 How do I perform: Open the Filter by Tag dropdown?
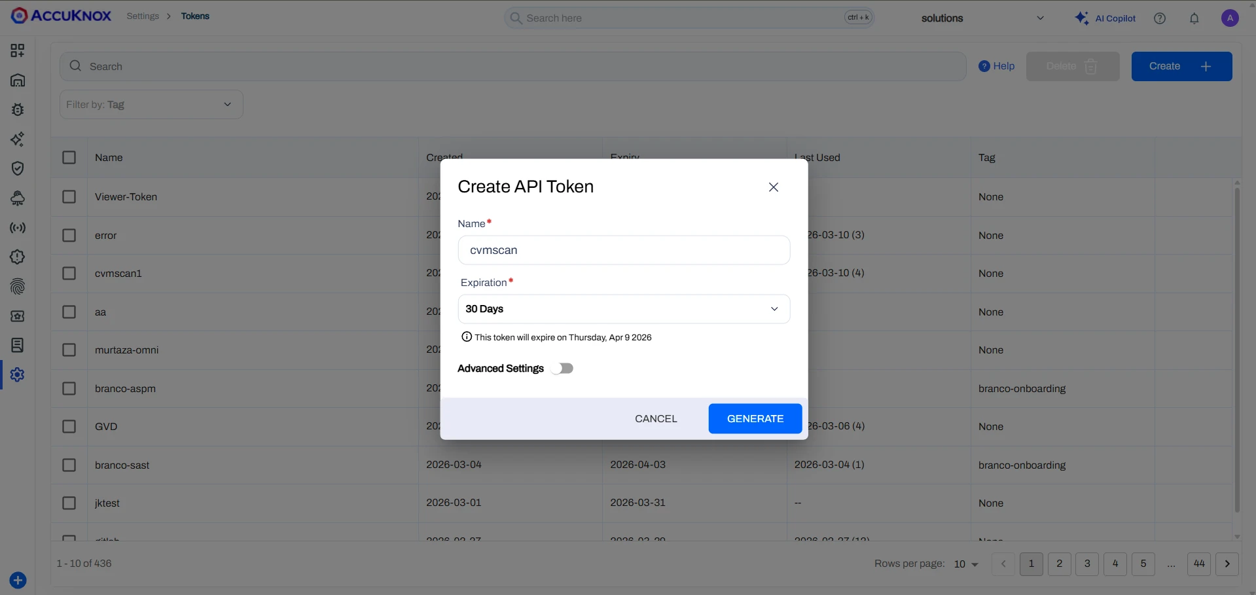click(151, 104)
